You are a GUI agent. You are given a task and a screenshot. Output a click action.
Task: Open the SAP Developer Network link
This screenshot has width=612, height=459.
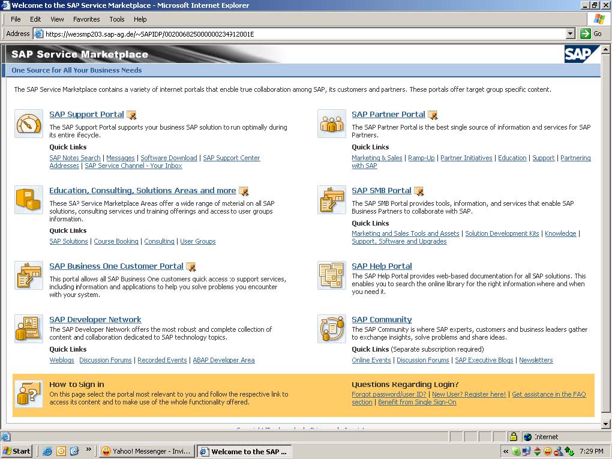point(95,319)
